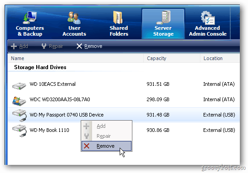Image resolution: width=248 pixels, height=173 pixels.
Task: Click the 930.86 GB capacity value
Action: (x=158, y=130)
